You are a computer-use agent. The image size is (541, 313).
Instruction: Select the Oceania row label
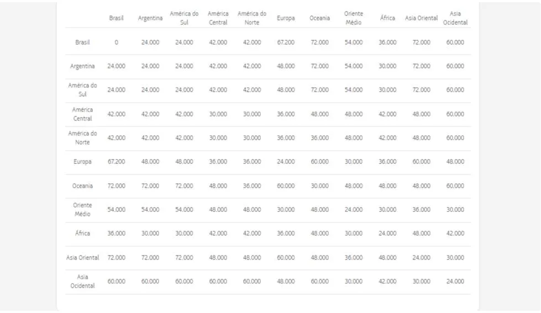click(82, 186)
